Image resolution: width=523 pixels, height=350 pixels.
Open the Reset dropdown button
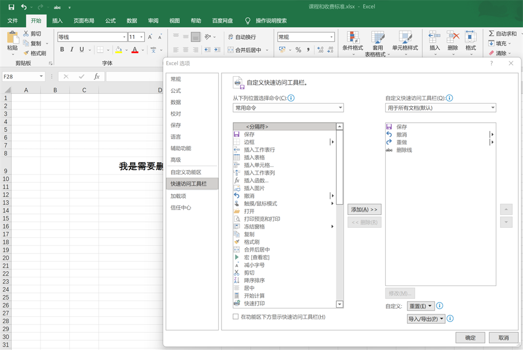[421, 306]
